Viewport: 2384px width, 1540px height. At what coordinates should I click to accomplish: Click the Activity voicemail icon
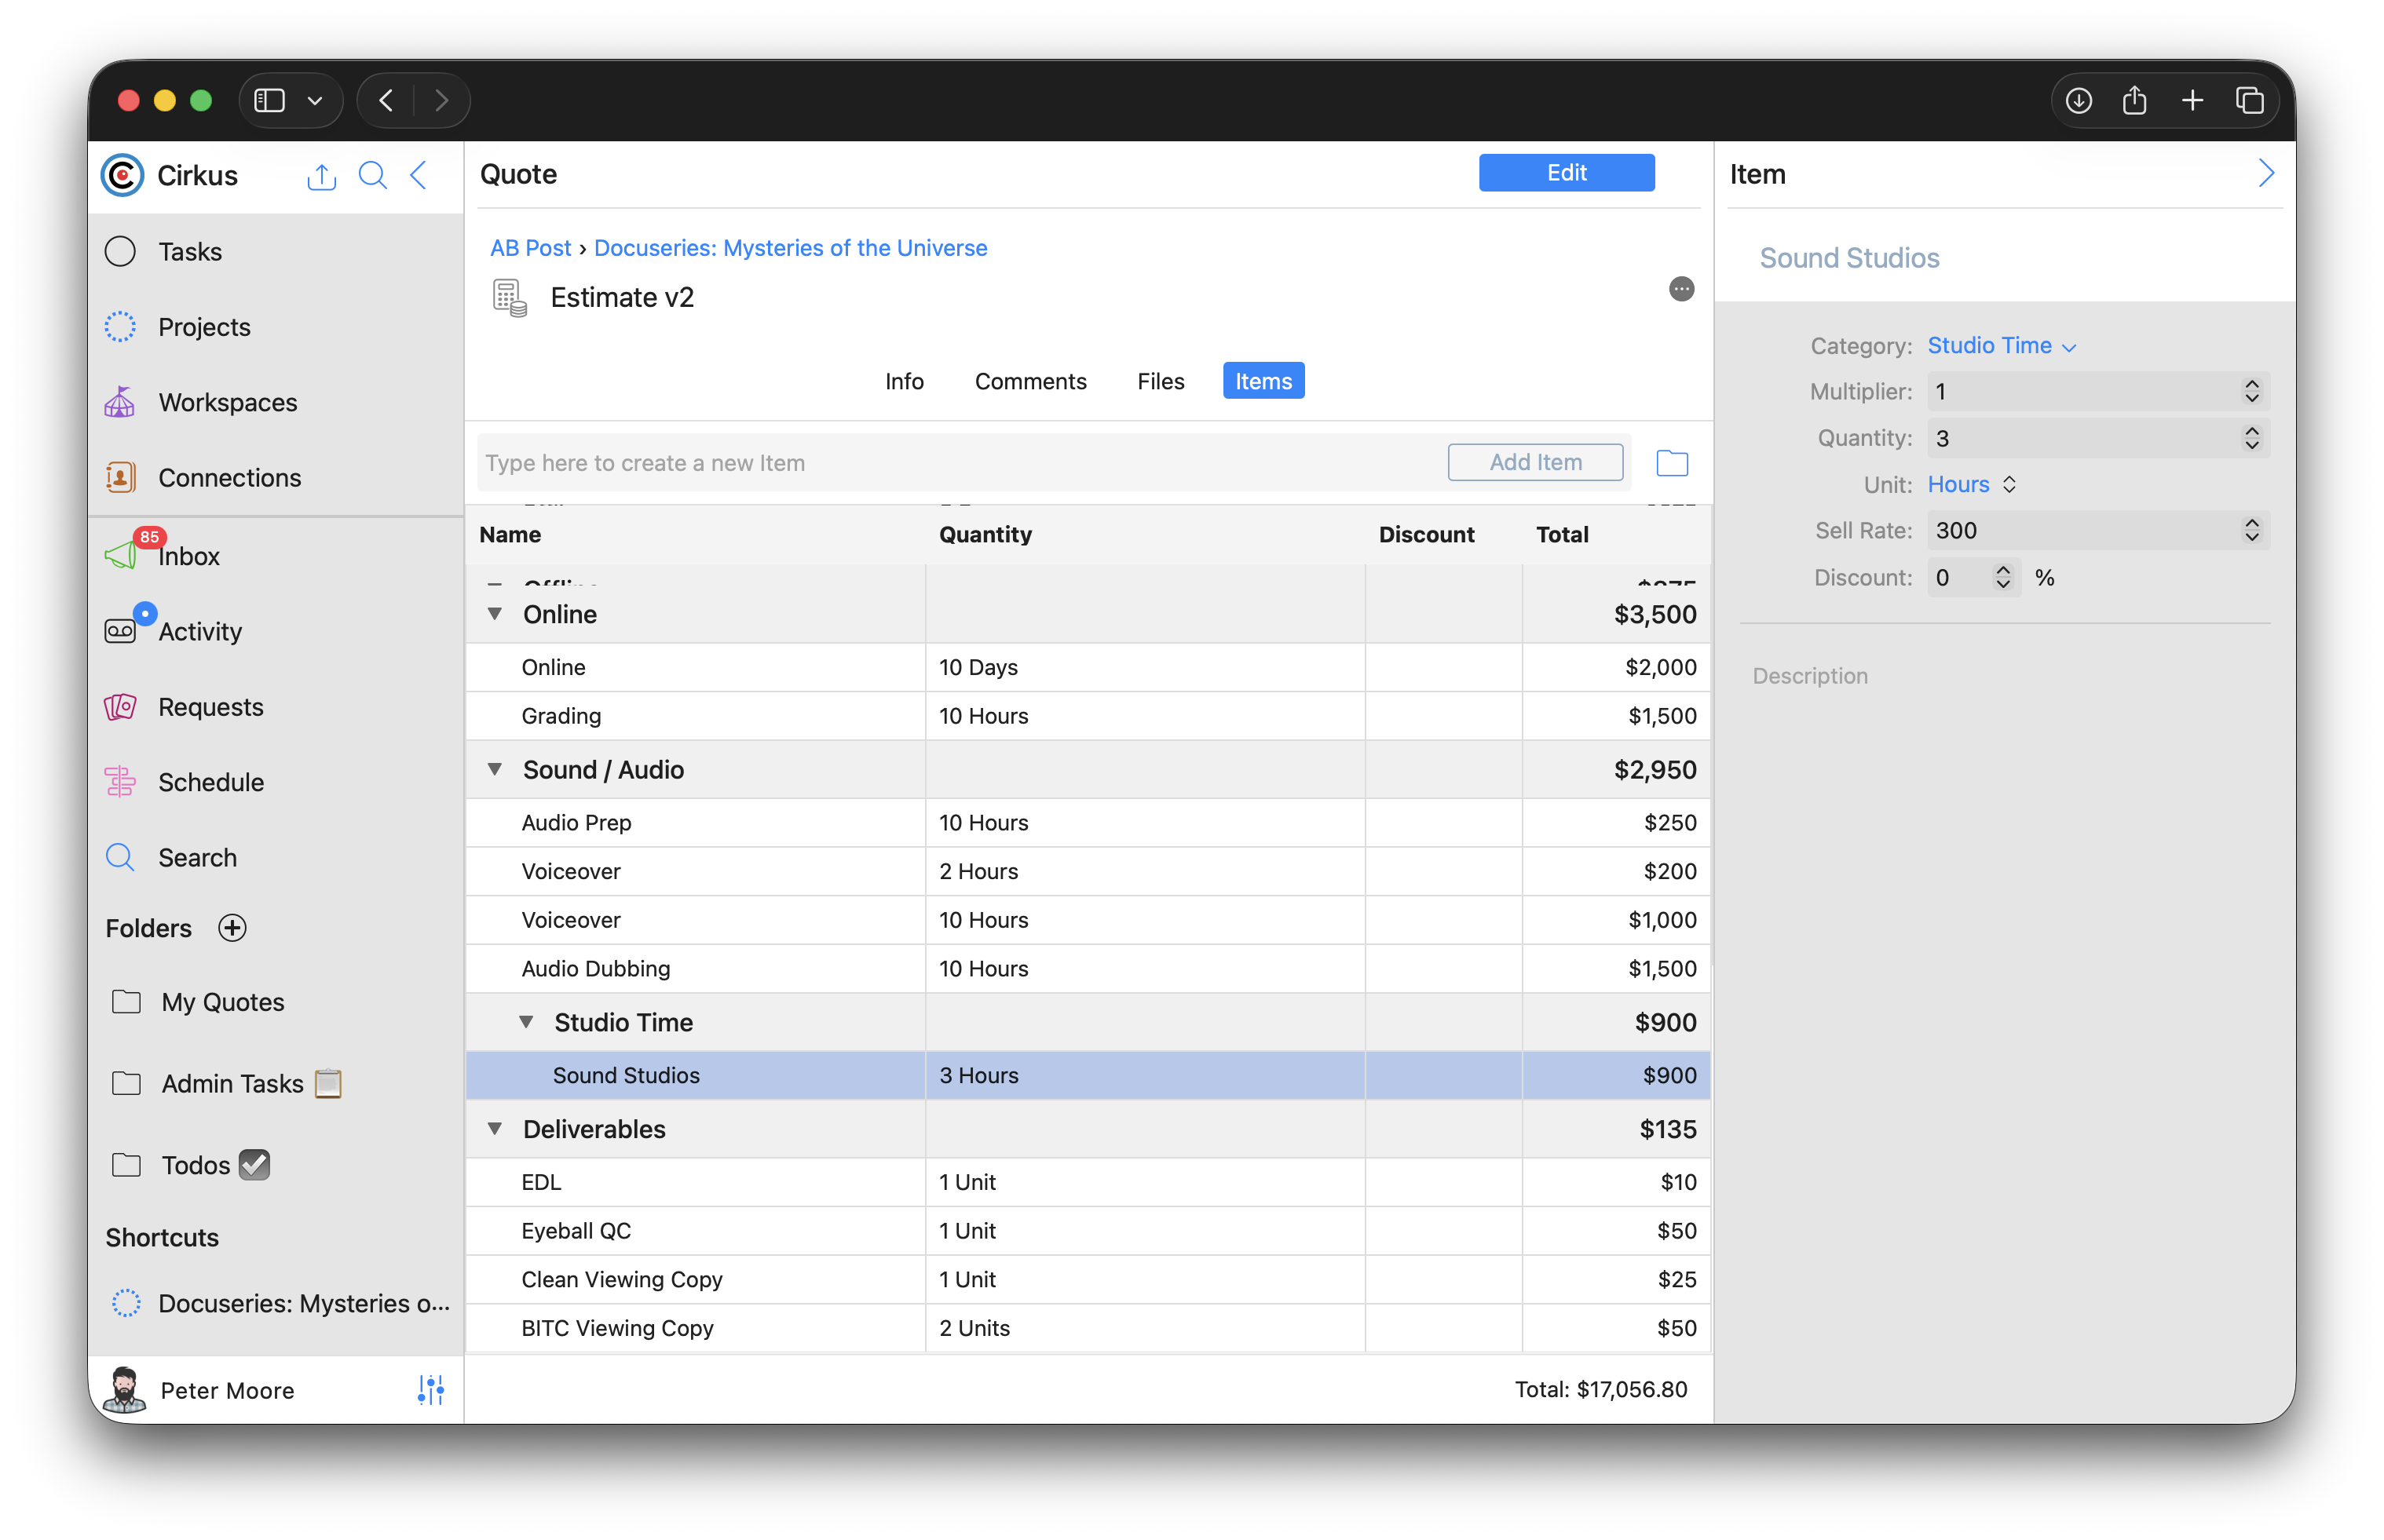120,631
